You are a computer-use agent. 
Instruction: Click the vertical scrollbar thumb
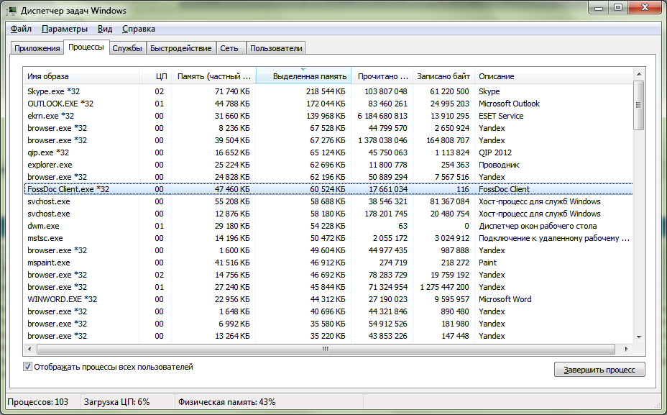tap(639, 105)
